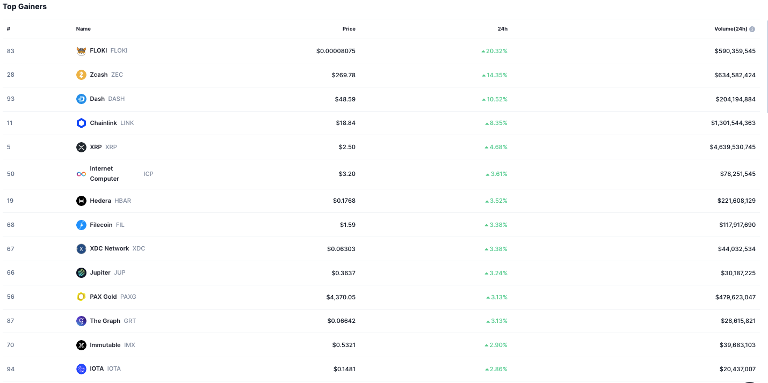The width and height of the screenshot is (768, 383).
Task: Click the Volume(24h) info icon
Action: coord(752,29)
